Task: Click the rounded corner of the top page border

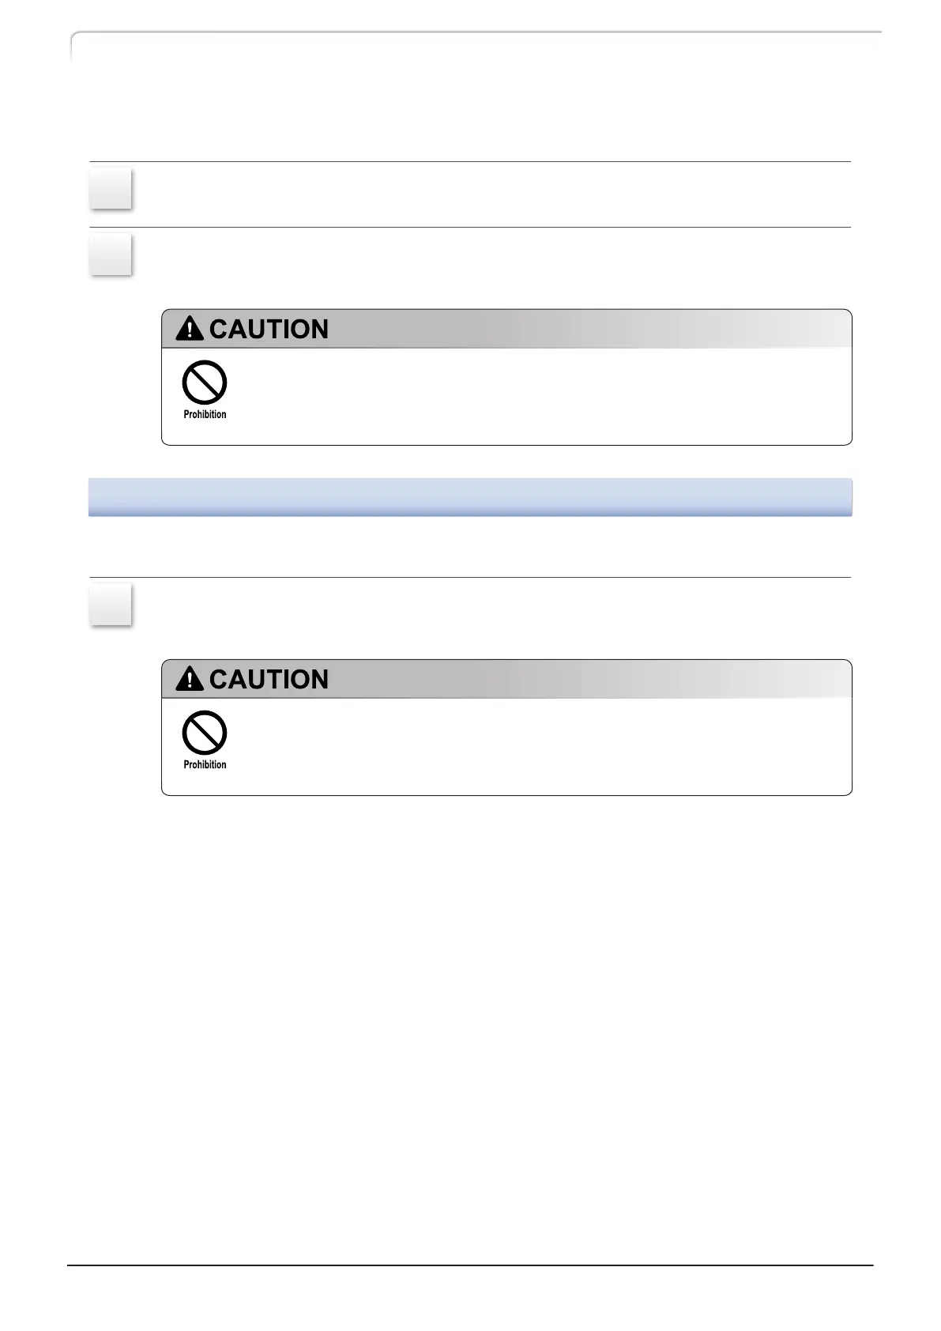Action: [77, 40]
